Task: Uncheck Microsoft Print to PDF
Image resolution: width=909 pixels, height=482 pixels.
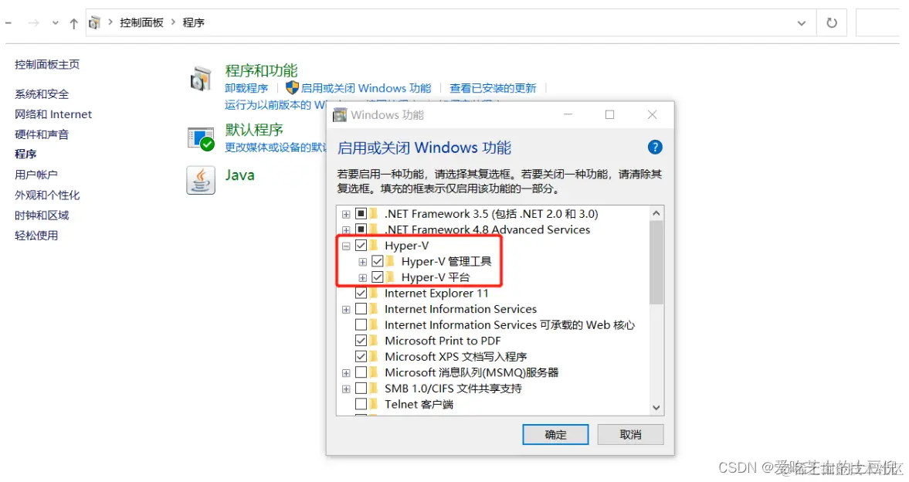Action: (361, 341)
